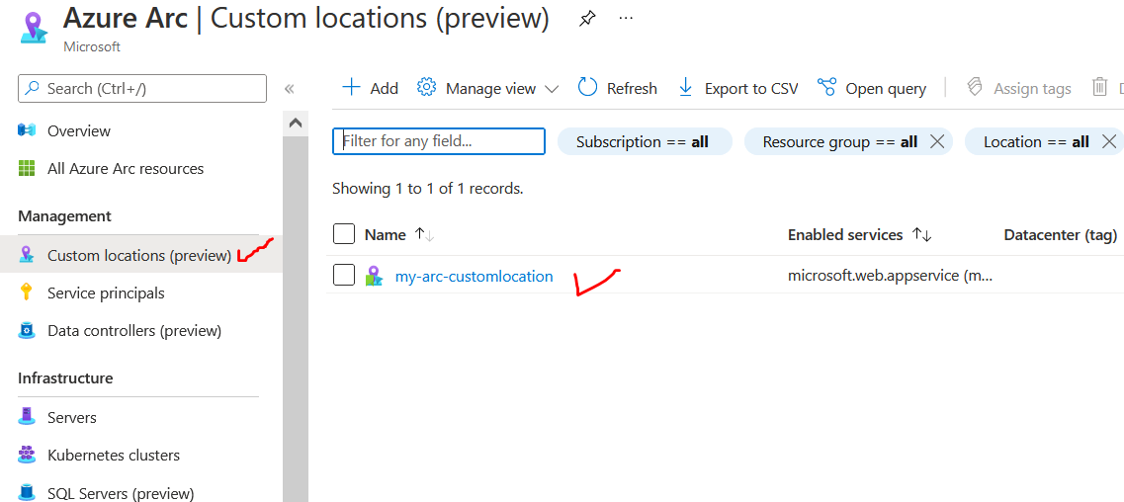Screen dimensions: 1124x502
Task: Focus the Search (Ctrl+/) box
Action: point(142,89)
